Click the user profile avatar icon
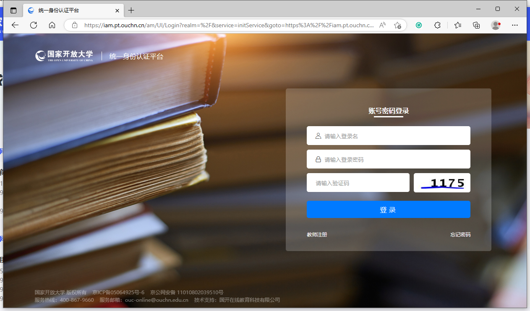Screen dimensions: 530x311 [x=496, y=25]
